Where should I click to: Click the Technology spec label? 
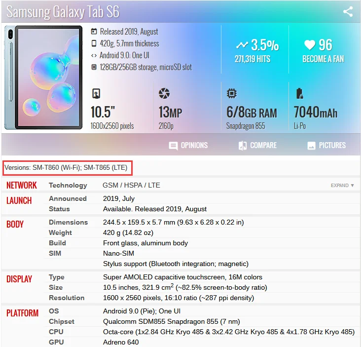pos(68,185)
